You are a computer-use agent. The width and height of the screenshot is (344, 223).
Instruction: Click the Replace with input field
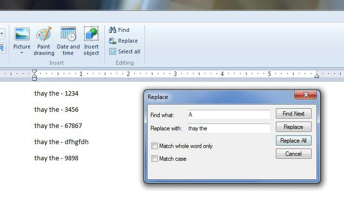229,128
